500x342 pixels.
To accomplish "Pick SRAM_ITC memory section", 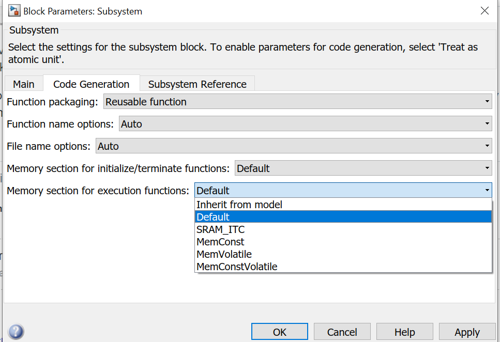I will [221, 229].
